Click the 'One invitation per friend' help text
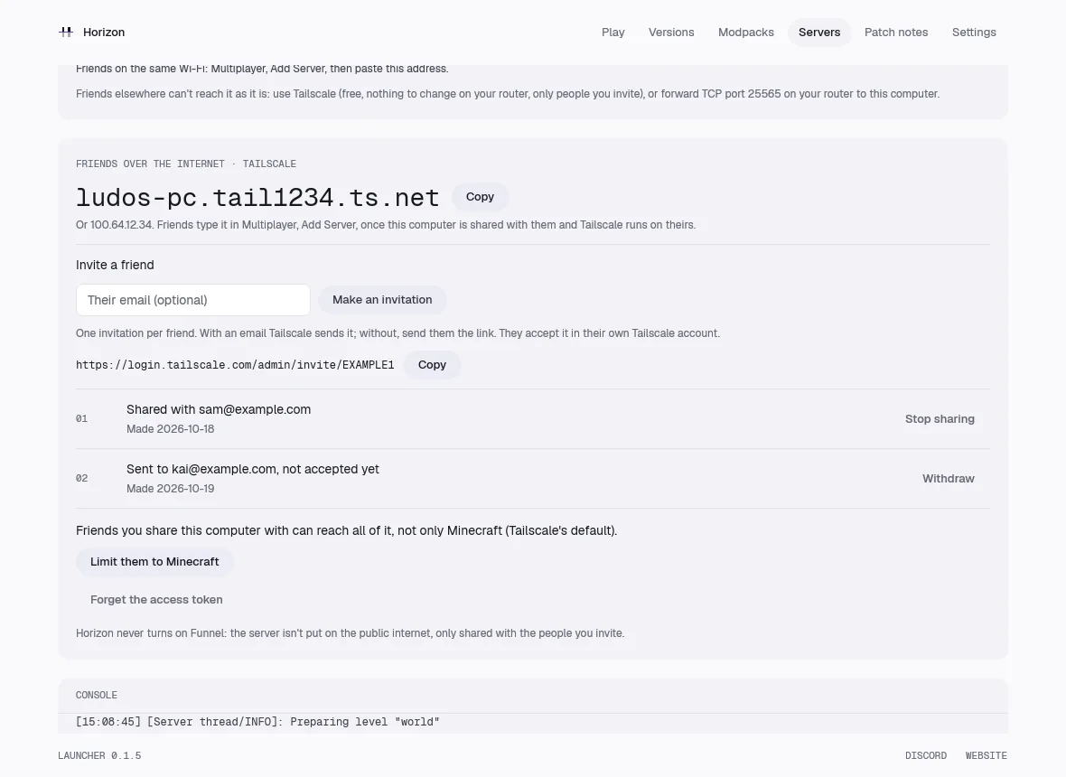 397,333
